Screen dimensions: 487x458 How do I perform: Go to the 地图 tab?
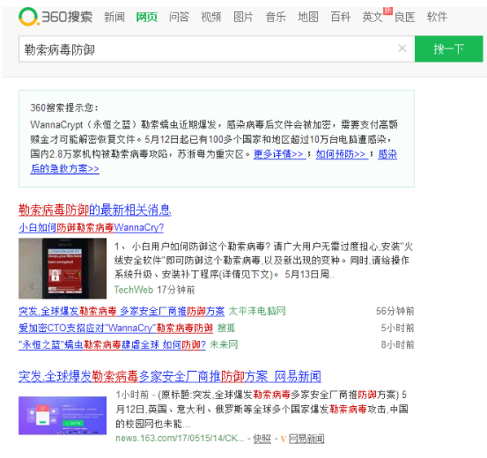308,17
